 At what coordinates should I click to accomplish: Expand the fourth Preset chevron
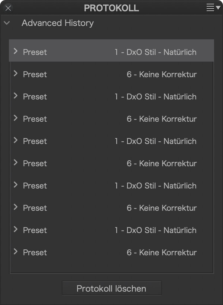[16, 118]
